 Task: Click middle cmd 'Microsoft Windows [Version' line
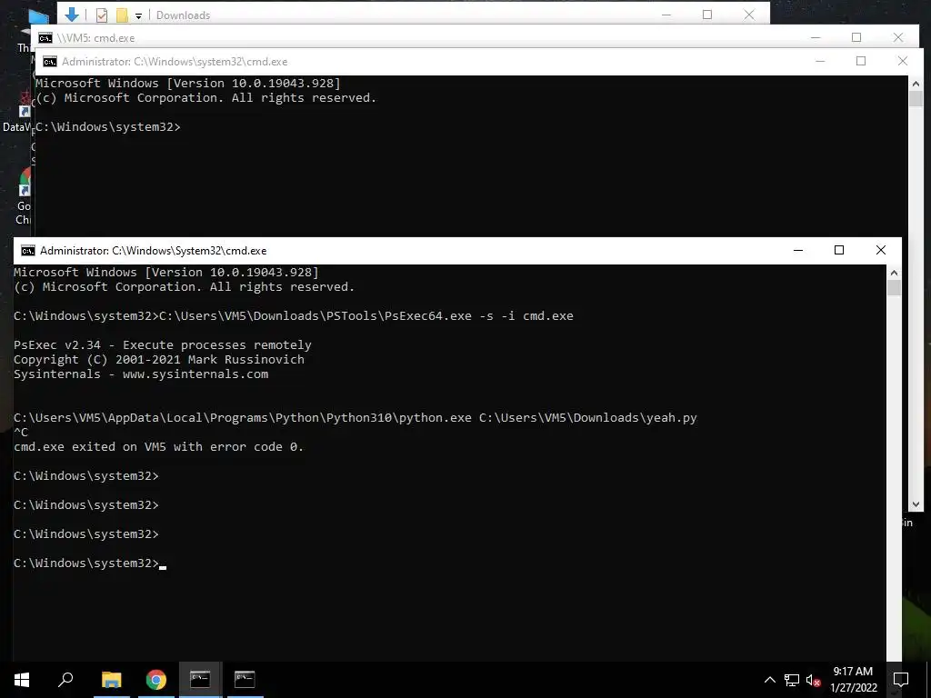tap(188, 84)
